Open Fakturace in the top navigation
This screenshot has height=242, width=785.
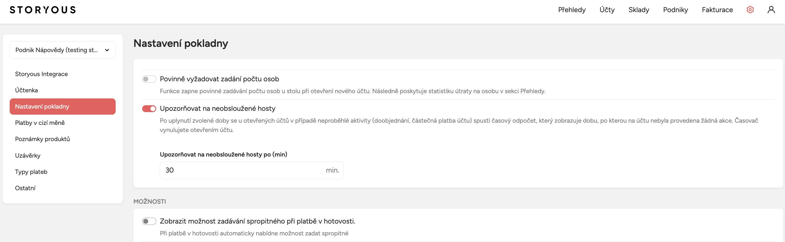717,10
